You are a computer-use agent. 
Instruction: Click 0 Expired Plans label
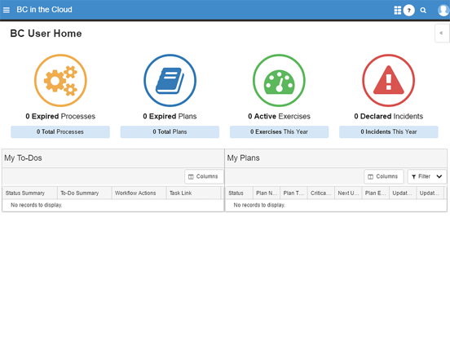170,116
